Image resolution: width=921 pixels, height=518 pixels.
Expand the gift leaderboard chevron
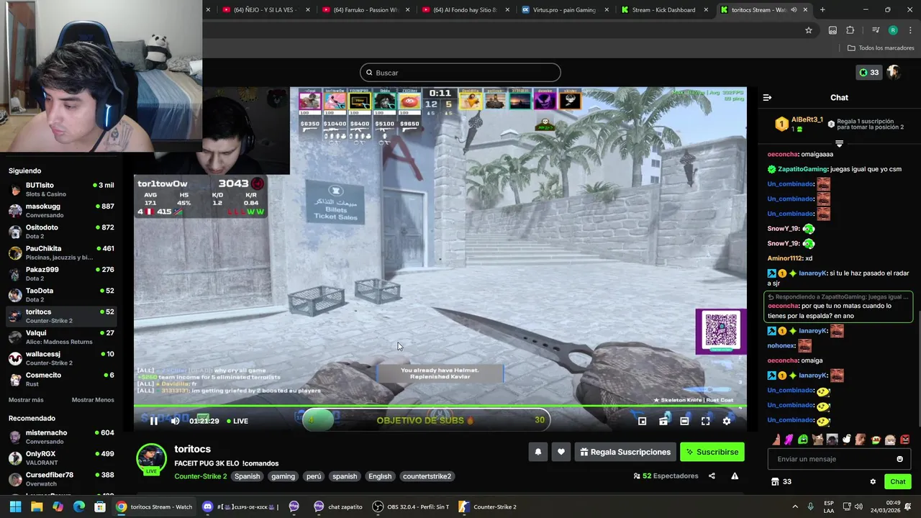(839, 144)
